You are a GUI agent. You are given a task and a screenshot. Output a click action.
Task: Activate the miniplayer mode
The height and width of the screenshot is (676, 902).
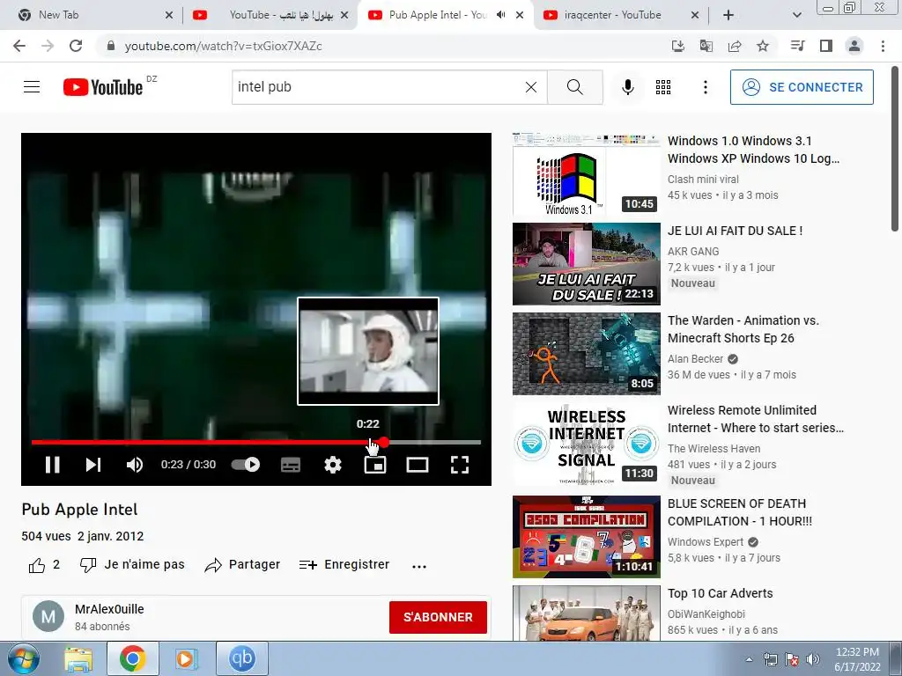click(x=375, y=465)
